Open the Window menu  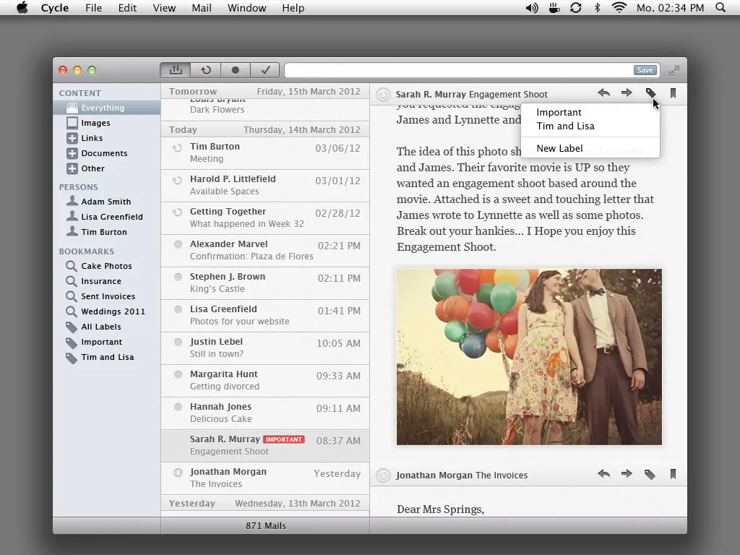[x=247, y=8]
